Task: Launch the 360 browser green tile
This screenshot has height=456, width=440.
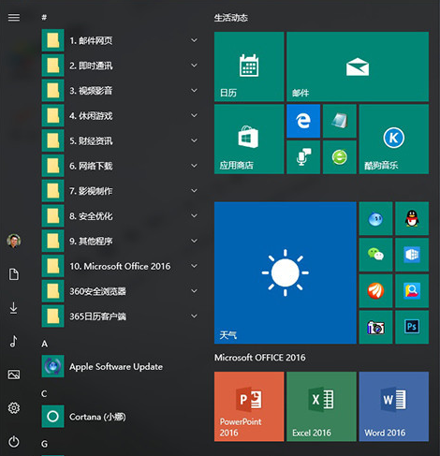Action: point(340,157)
